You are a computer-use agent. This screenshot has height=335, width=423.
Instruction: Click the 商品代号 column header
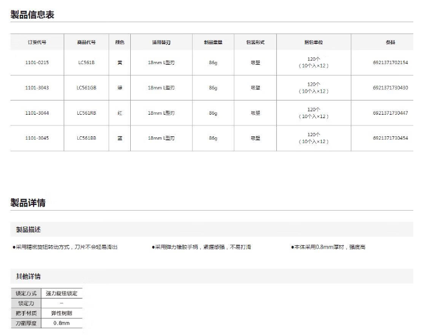pyautogui.click(x=86, y=42)
